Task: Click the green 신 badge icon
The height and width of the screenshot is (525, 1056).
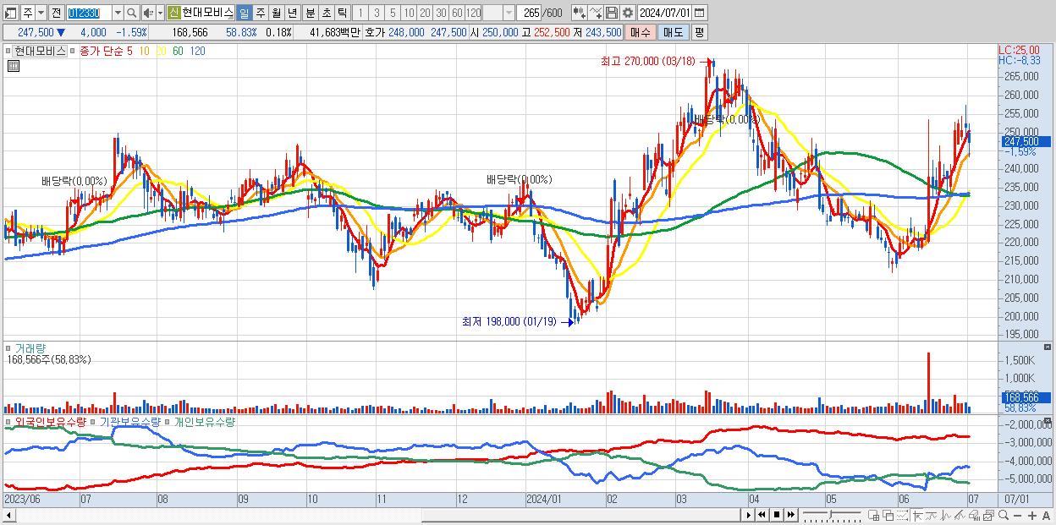Action: [173, 13]
